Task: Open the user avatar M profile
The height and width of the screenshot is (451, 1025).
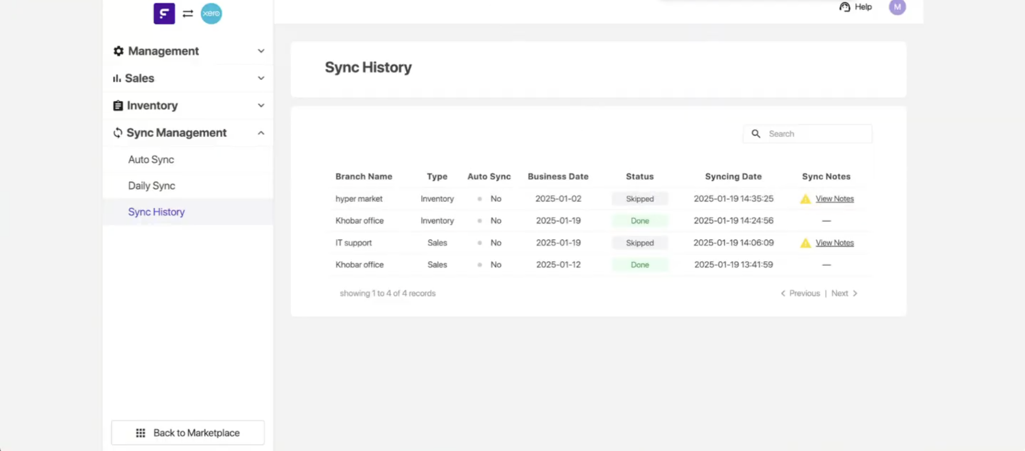Action: 897,7
